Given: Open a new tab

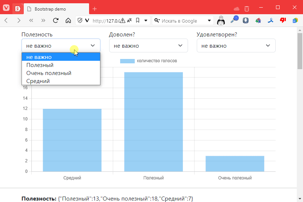Looking at the screenshot, I should (x=95, y=8).
